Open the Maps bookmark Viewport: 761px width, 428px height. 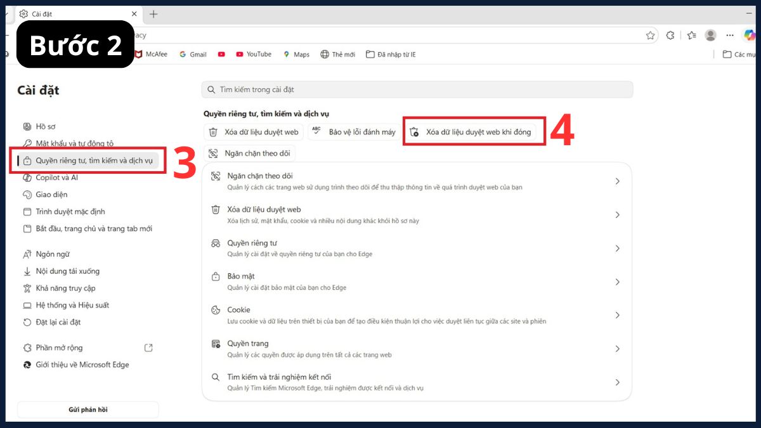pos(296,55)
